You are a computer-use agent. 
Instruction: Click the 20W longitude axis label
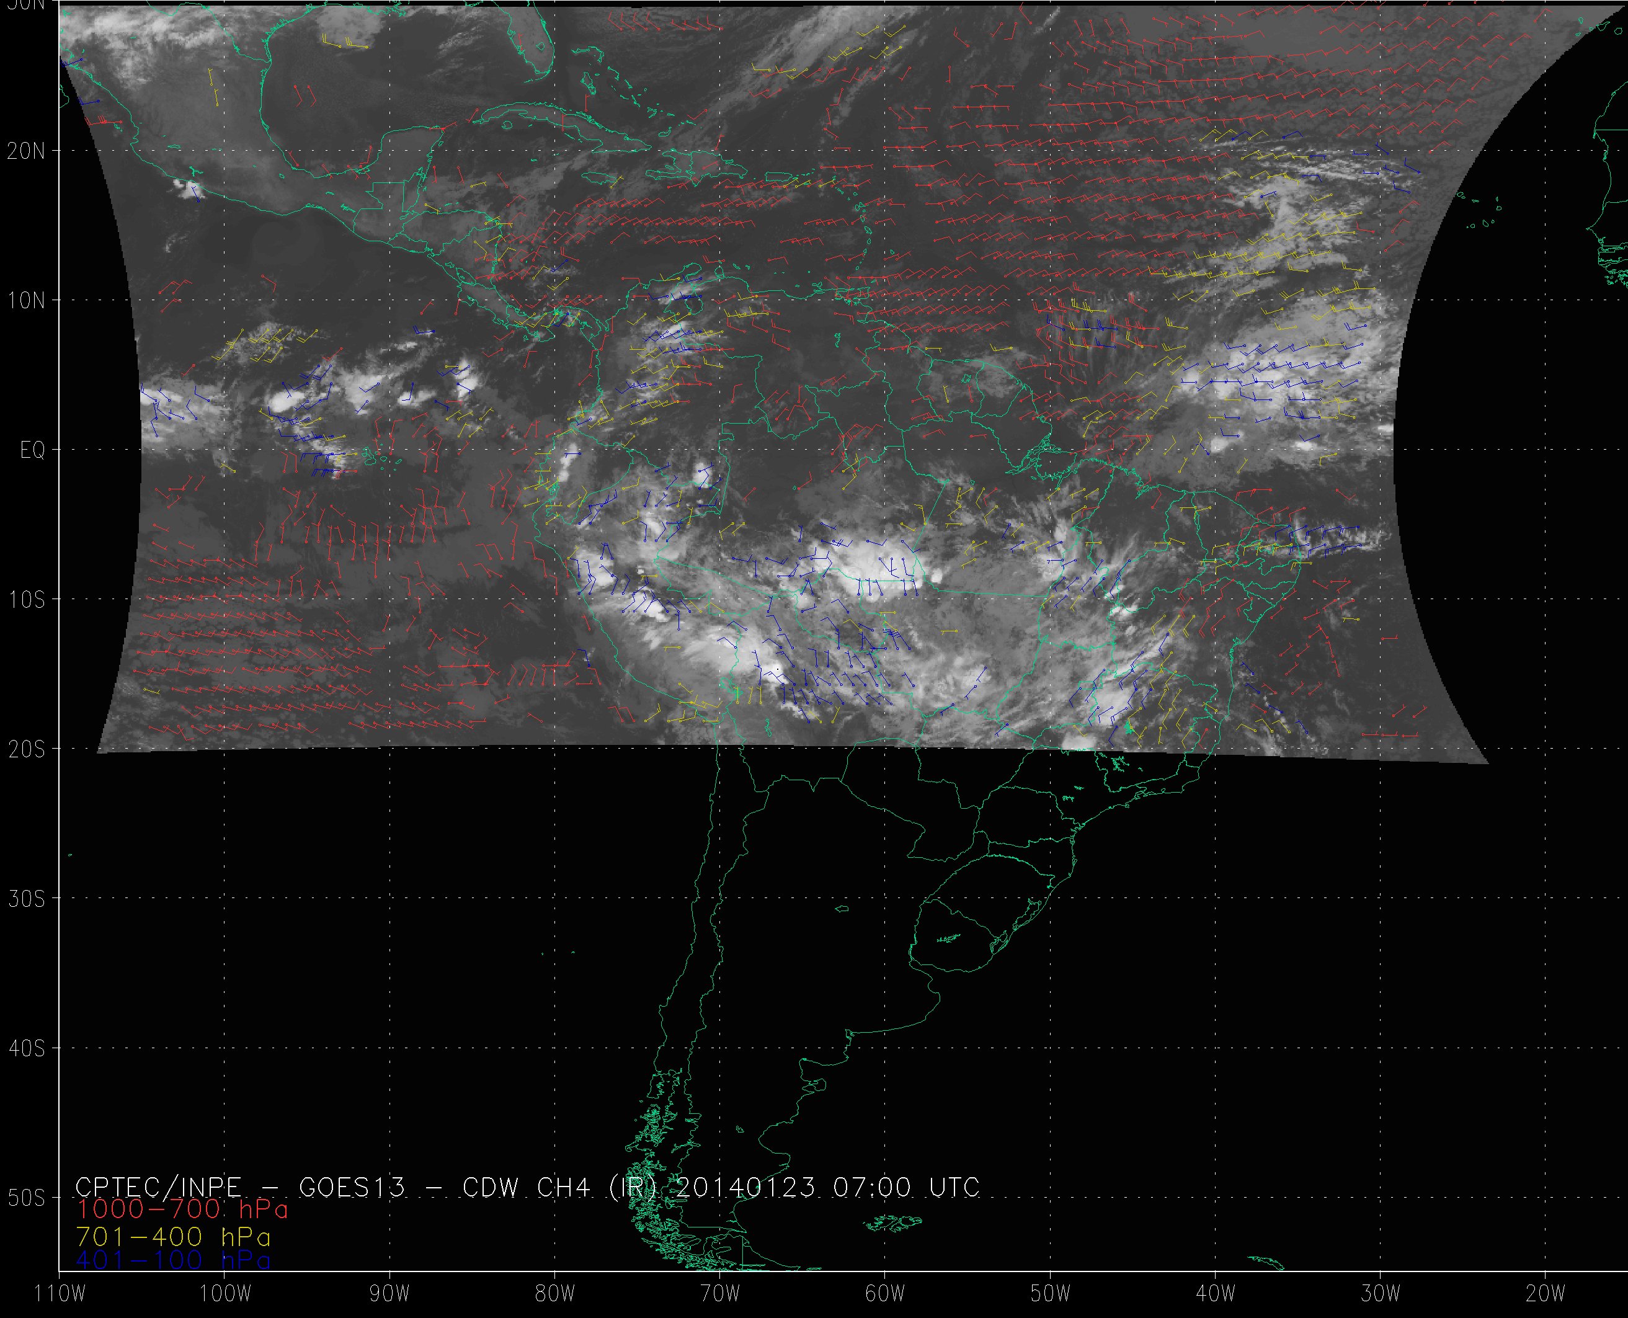pos(1546,1293)
